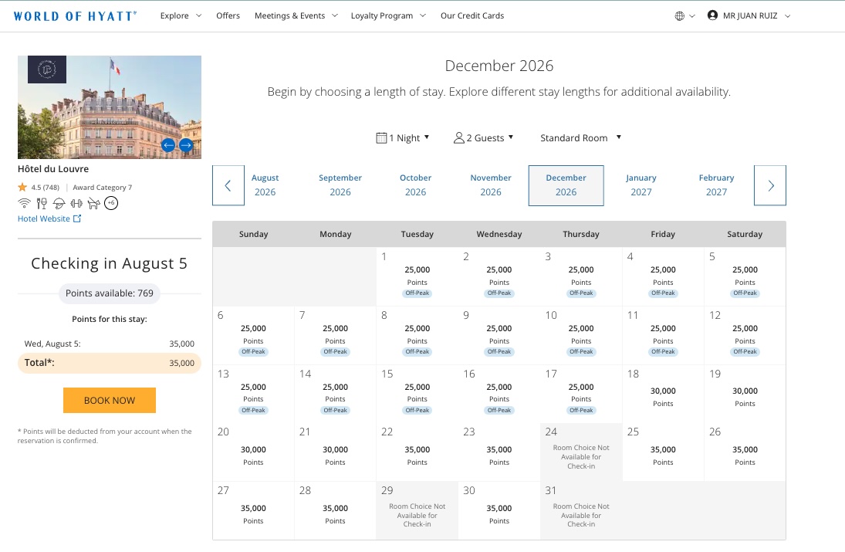Image resolution: width=845 pixels, height=552 pixels.
Task: Click the globe language selector icon
Action: coord(680,15)
